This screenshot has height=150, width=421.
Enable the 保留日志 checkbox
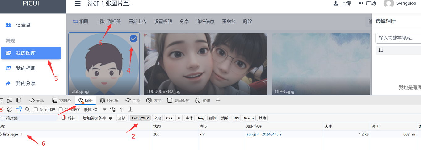coord(36,110)
